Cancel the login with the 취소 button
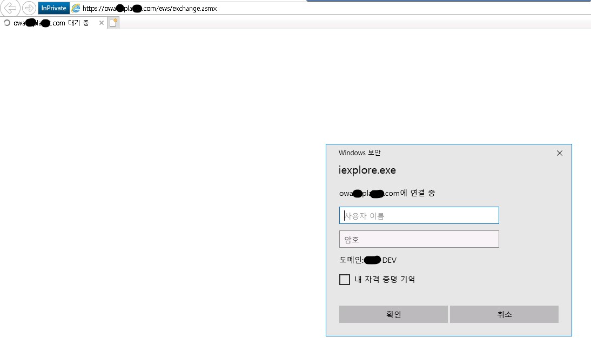Screen dimensions: 591x357 click(x=504, y=314)
